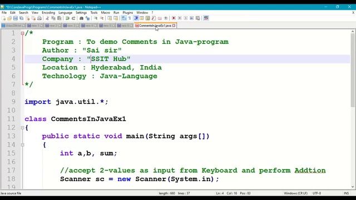Play back recorded macro icon
Viewport: 356px width, 200px height.
point(186,18)
